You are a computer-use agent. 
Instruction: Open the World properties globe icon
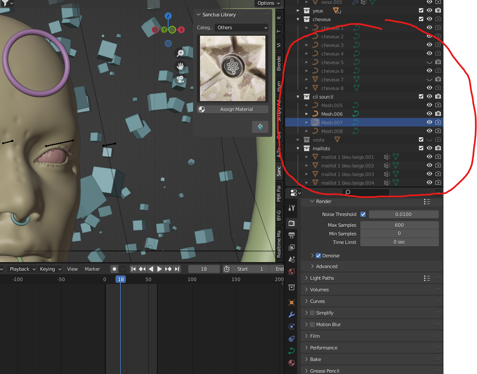[292, 272]
